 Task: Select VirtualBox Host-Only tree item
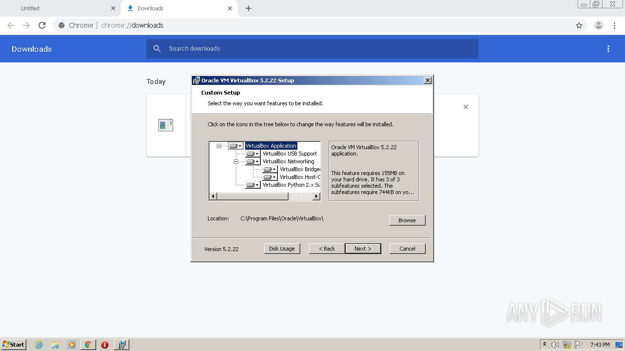300,177
